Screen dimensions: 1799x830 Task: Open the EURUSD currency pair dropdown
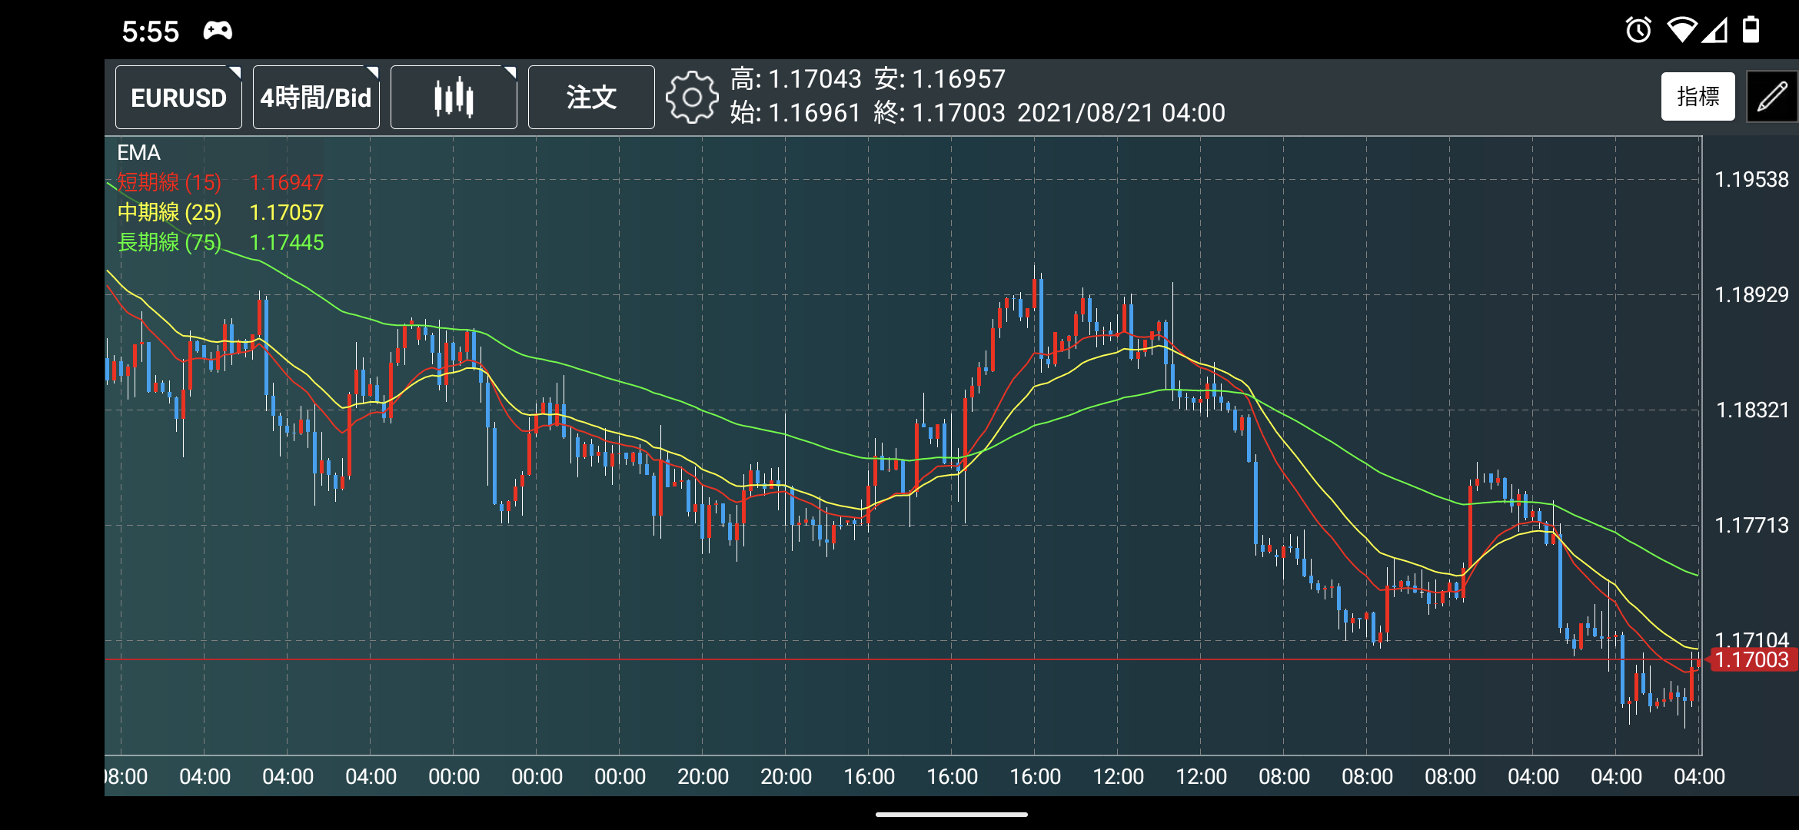click(178, 98)
